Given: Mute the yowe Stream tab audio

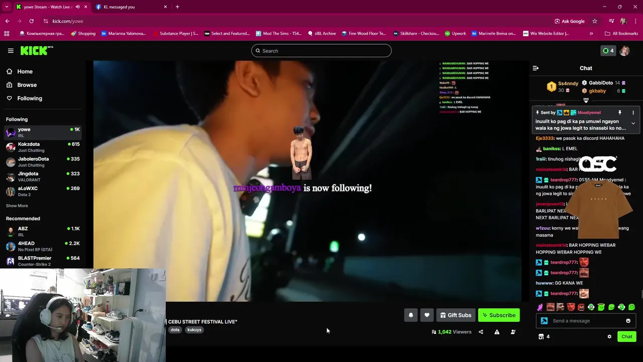Looking at the screenshot, I should [x=77, y=7].
